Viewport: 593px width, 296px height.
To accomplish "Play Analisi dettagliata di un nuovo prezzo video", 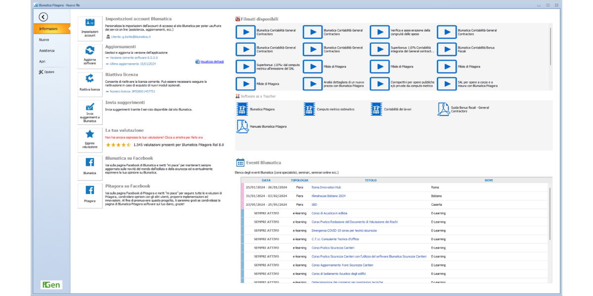I will [312, 84].
